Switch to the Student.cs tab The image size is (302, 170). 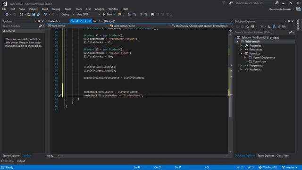click(54, 21)
